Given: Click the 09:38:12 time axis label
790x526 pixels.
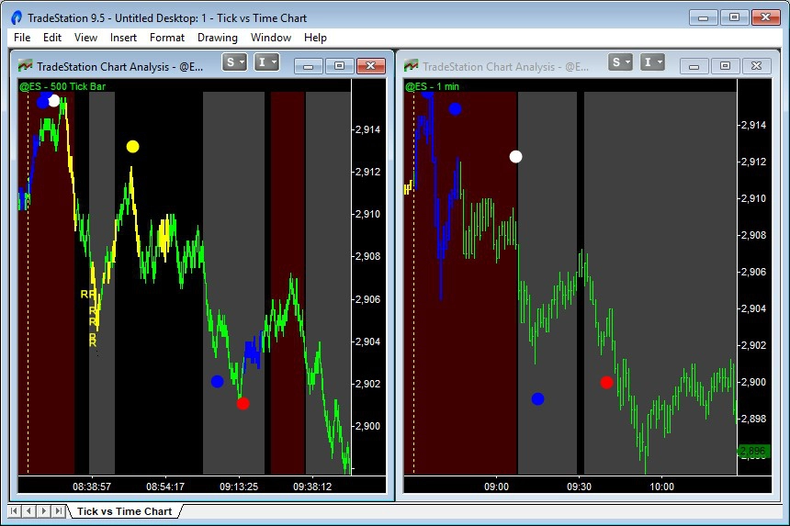Looking at the screenshot, I should pos(312,487).
